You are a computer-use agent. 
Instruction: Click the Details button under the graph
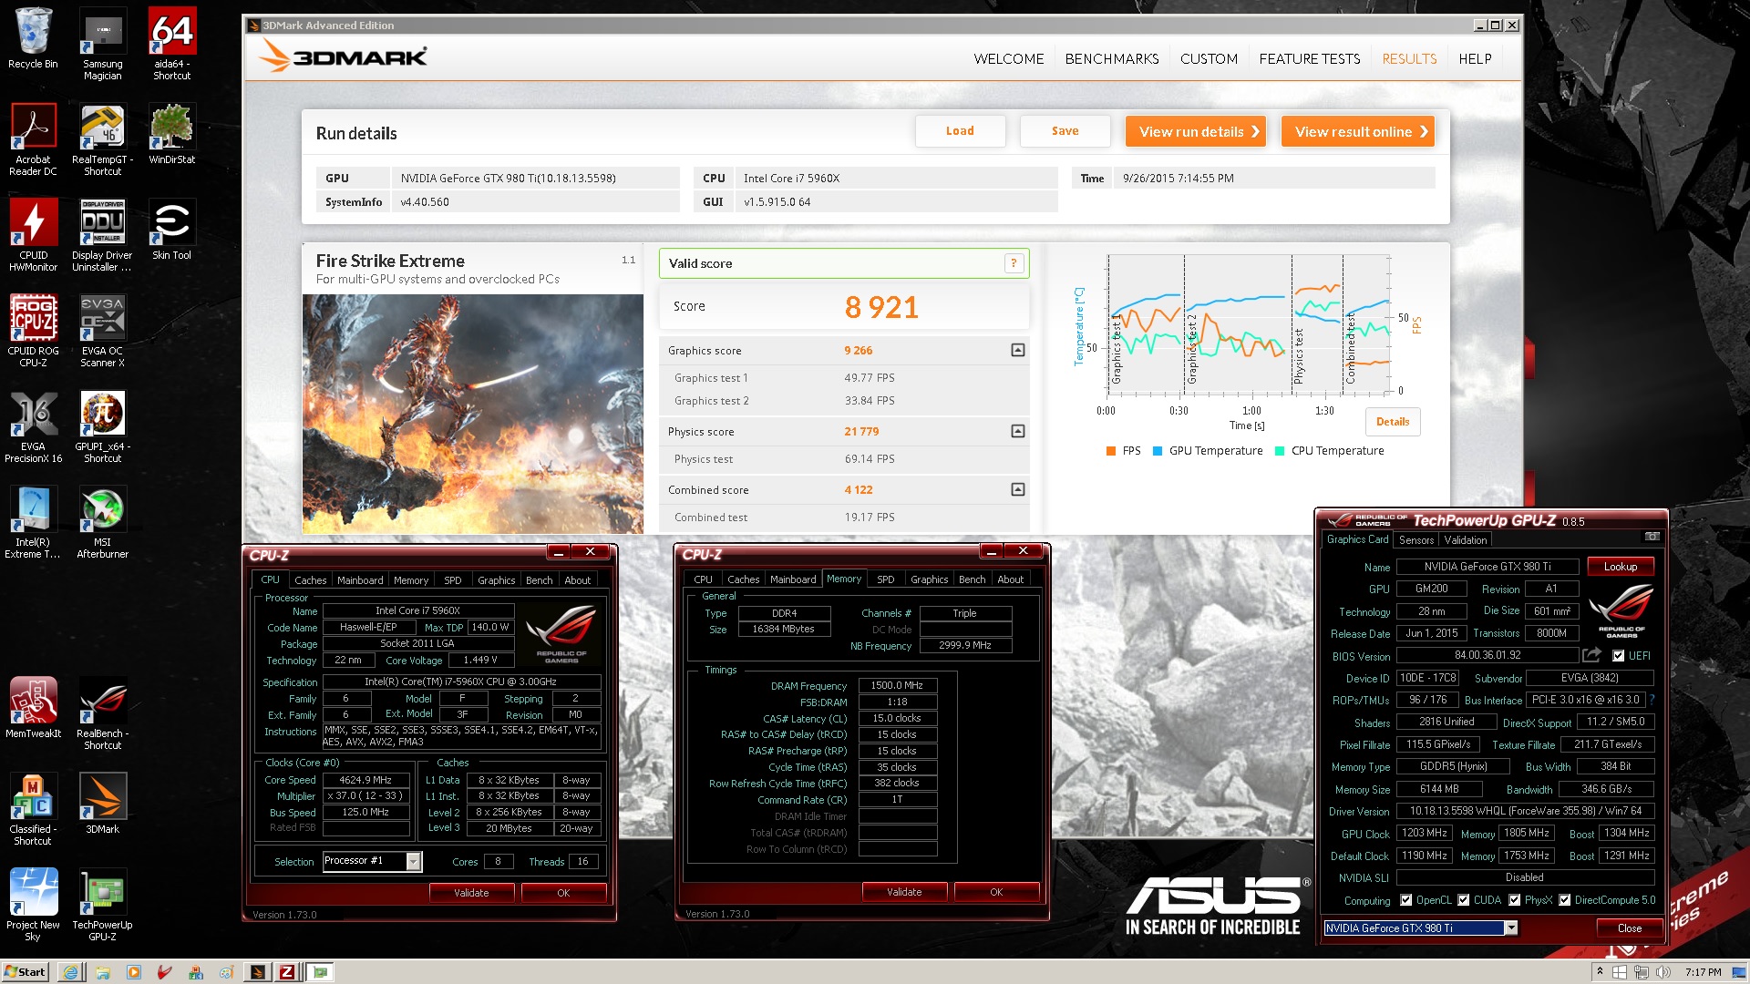1393,422
